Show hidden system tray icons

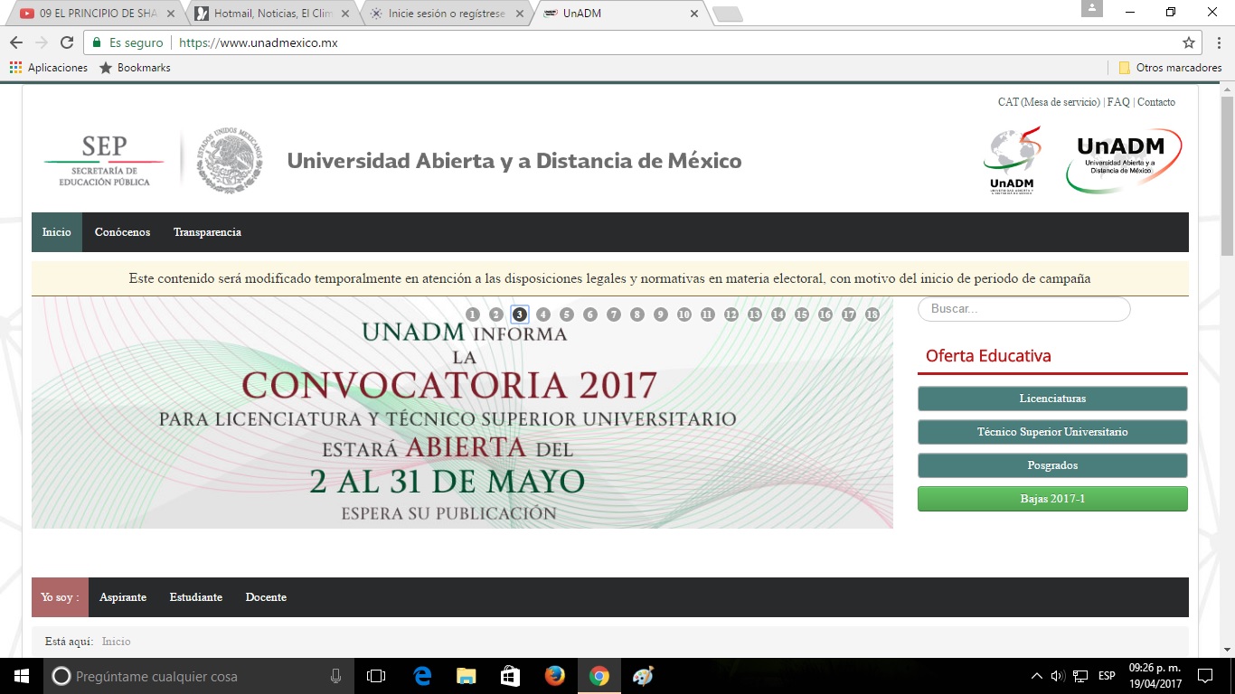click(x=1037, y=676)
